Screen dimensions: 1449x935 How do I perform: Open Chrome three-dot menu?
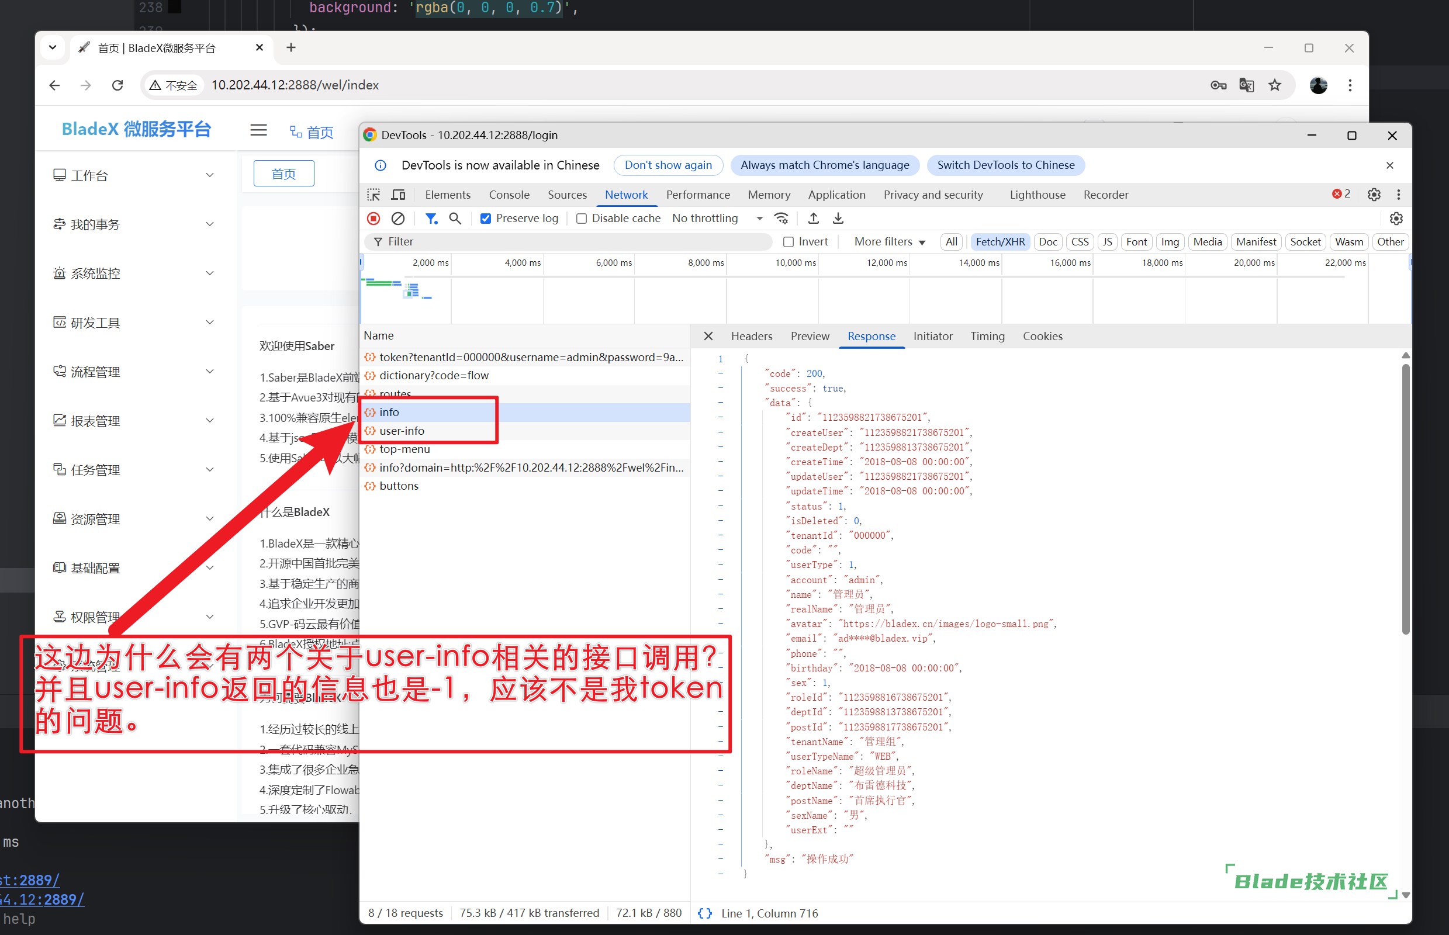pos(1350,85)
